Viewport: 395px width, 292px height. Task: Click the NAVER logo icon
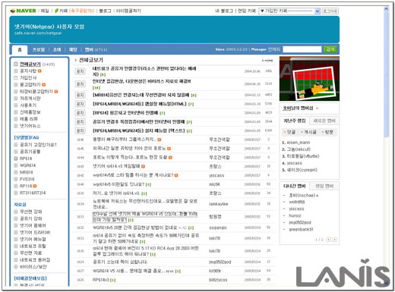click(13, 11)
